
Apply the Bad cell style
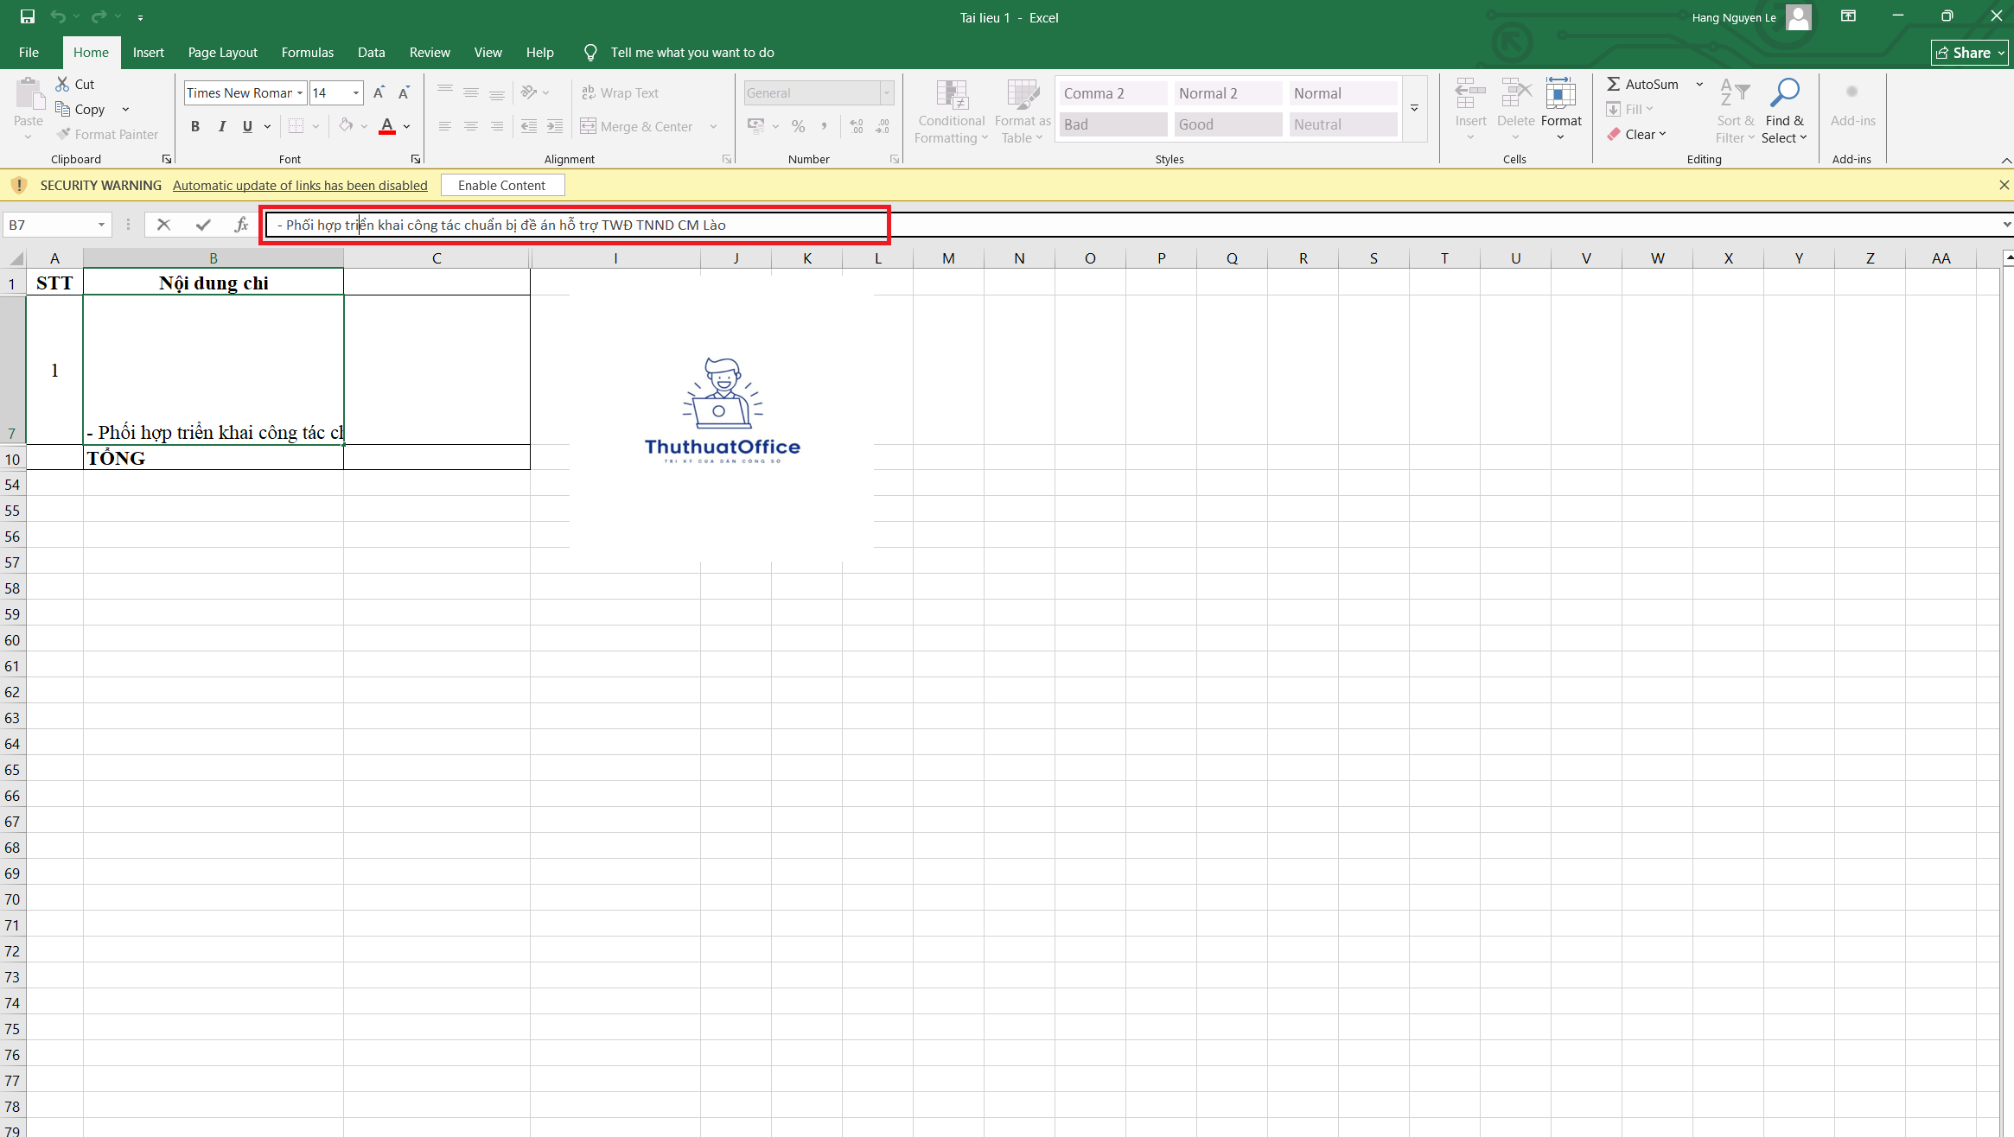tap(1112, 124)
